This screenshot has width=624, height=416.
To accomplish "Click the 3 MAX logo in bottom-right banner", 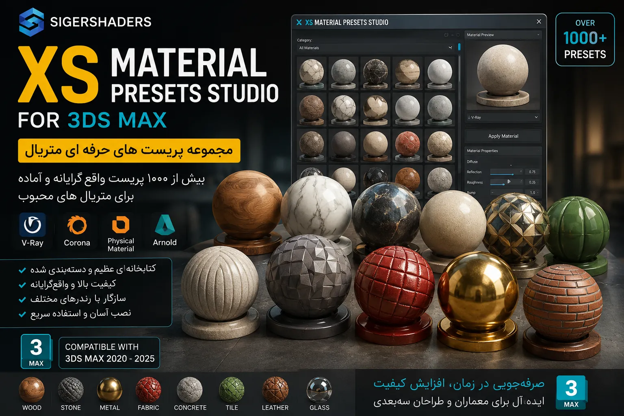I will (x=571, y=392).
